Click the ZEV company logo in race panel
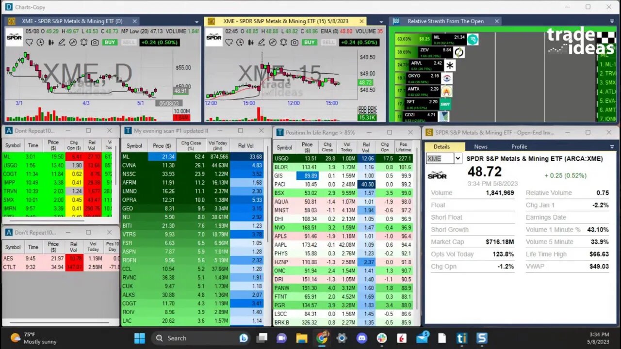621x349 pixels. (x=458, y=52)
